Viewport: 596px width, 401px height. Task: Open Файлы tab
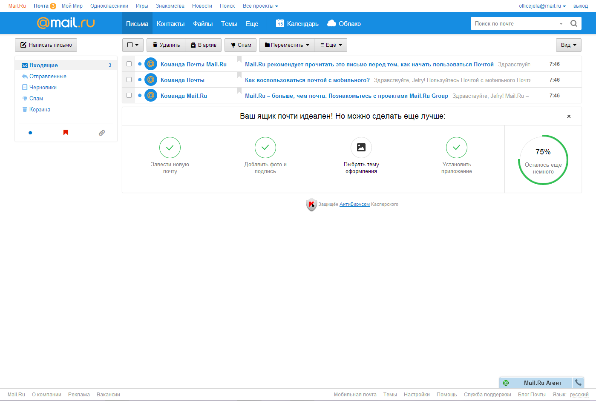click(x=203, y=23)
